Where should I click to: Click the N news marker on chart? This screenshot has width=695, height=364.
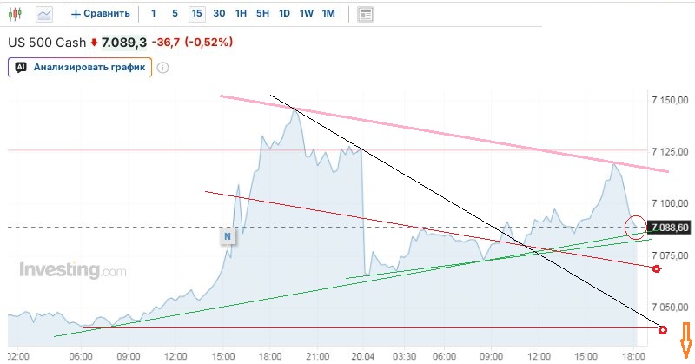click(227, 235)
